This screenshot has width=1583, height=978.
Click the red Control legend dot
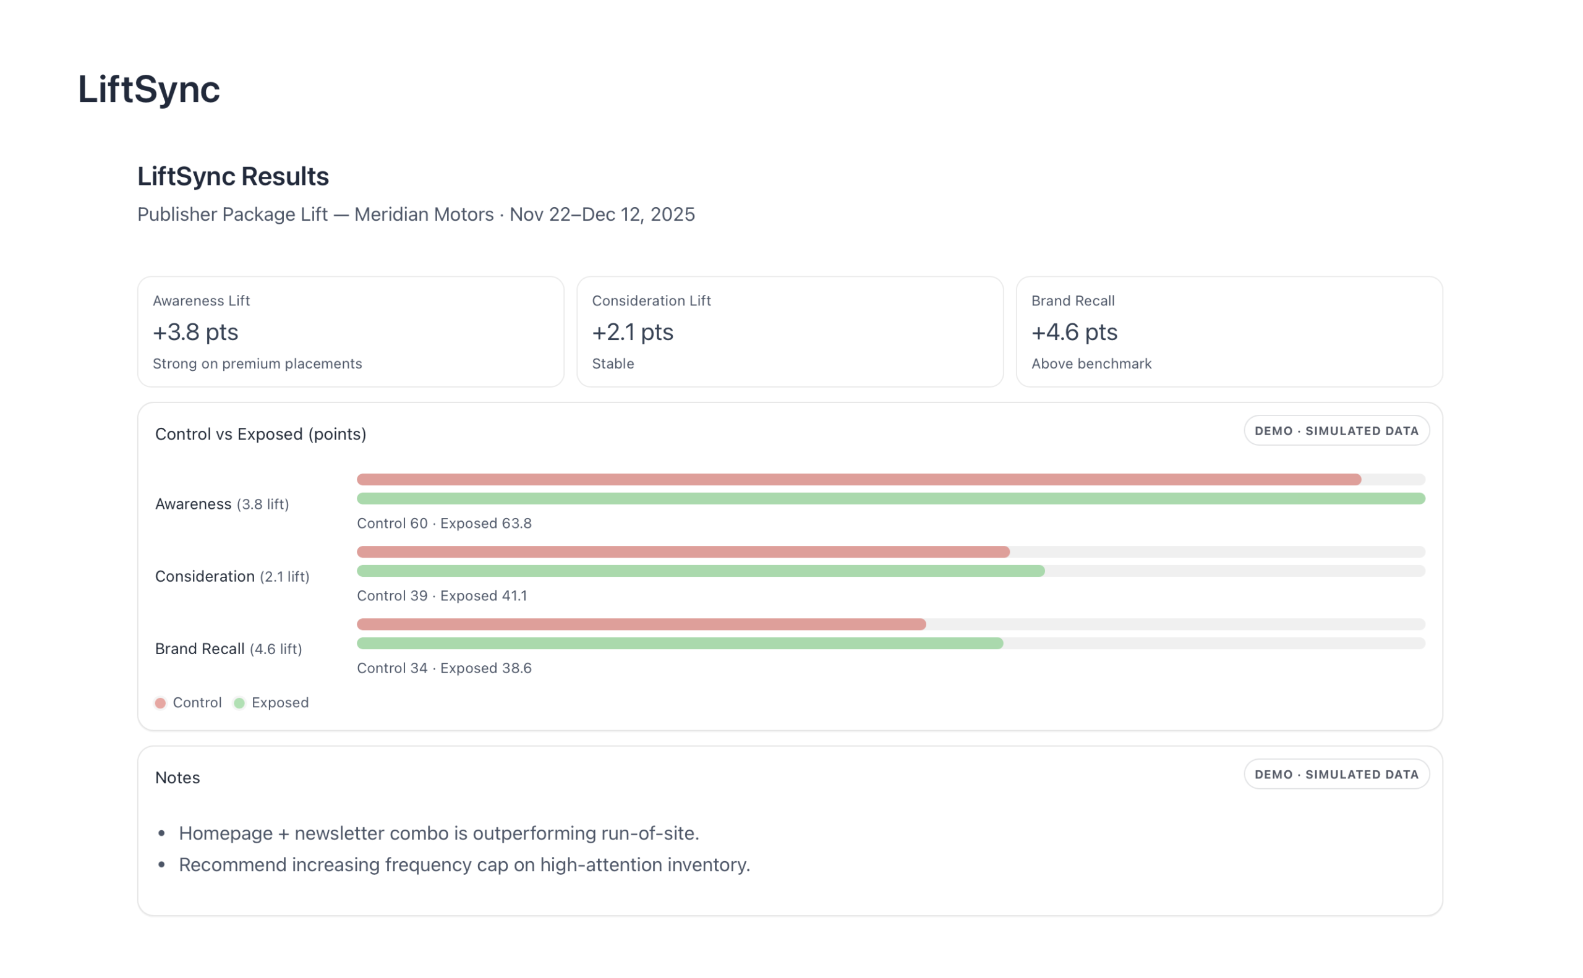[160, 703]
